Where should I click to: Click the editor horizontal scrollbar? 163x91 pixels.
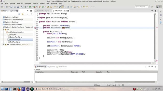(96, 63)
